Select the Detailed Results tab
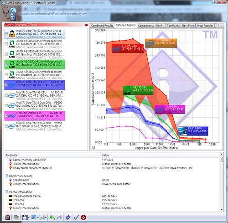This screenshot has width=228, height=223. (x=125, y=25)
